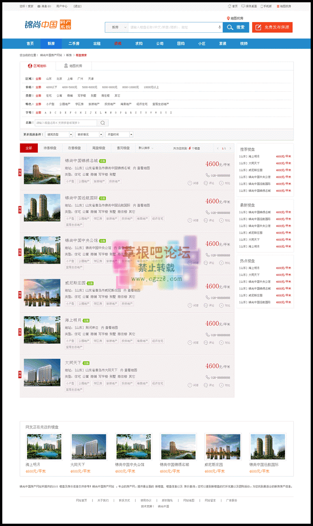Click 保存桌面 save-to-desktop icon in top bar
The height and width of the screenshot is (526, 313).
243,6
